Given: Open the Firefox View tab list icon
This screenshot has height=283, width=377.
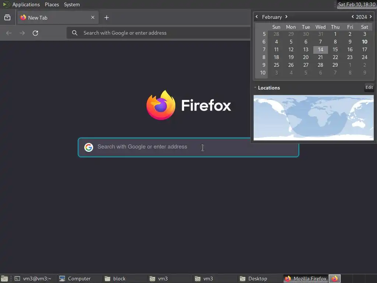Looking at the screenshot, I should coord(7,18).
